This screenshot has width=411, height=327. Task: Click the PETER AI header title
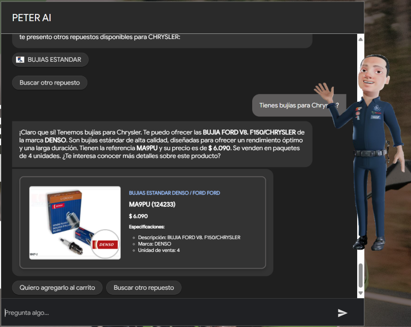(x=32, y=18)
